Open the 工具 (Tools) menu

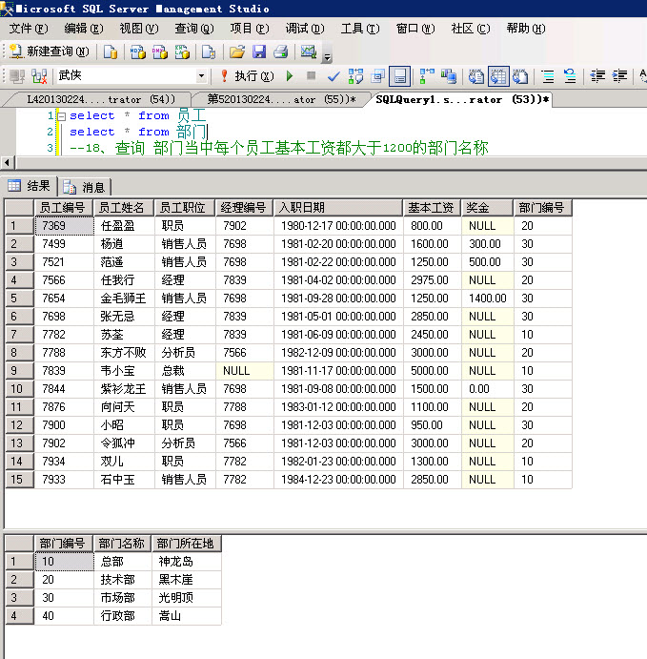coord(359,29)
